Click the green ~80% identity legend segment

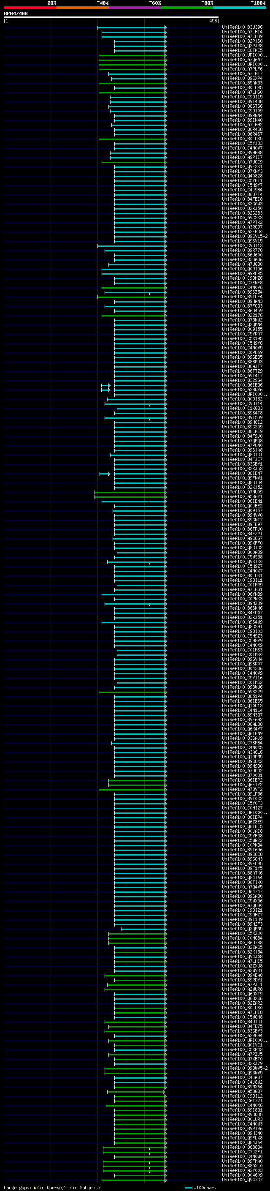coord(187,8)
